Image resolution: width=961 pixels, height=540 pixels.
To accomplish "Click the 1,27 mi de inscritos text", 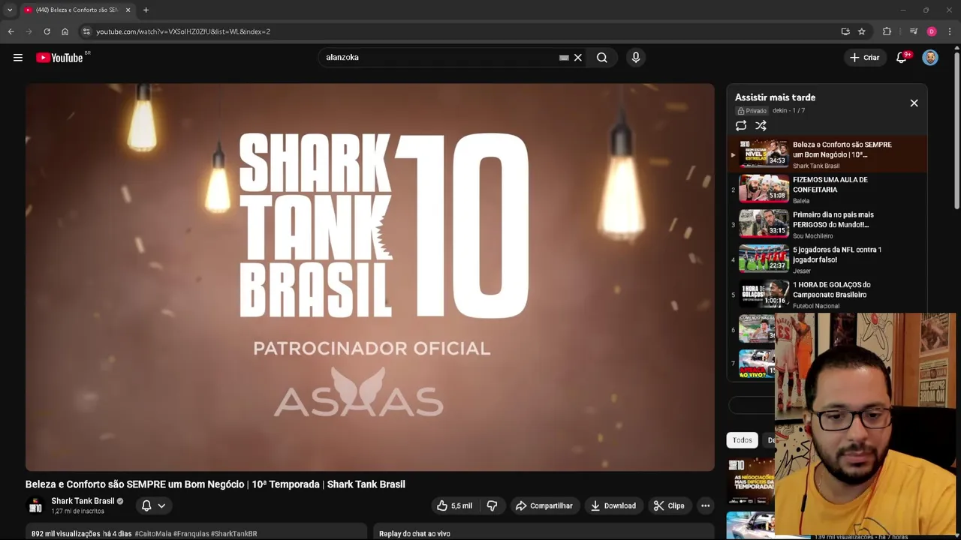I will coord(77,511).
